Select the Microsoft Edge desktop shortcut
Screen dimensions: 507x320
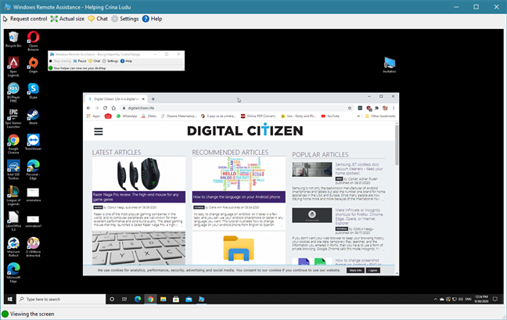[x=13, y=273]
